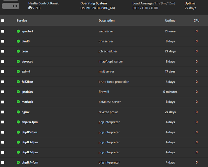
Task: Check the php8.2-fpm row checkbox
Action: (x=3, y=142)
